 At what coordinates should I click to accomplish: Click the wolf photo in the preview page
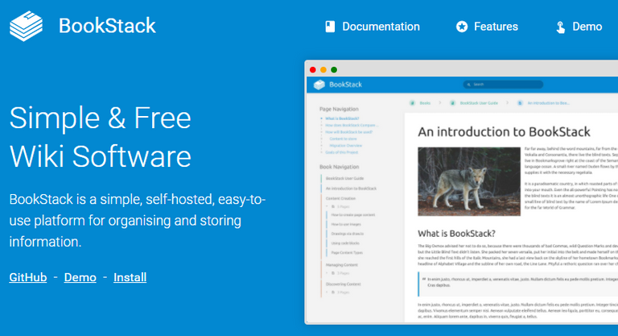point(469,181)
